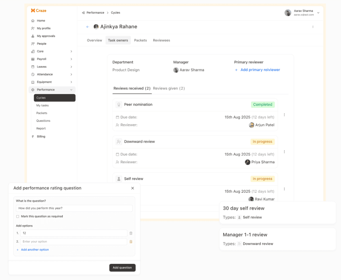Viewport: 341px width, 280px height.
Task: Switch to the Packets tab
Action: tap(140, 40)
